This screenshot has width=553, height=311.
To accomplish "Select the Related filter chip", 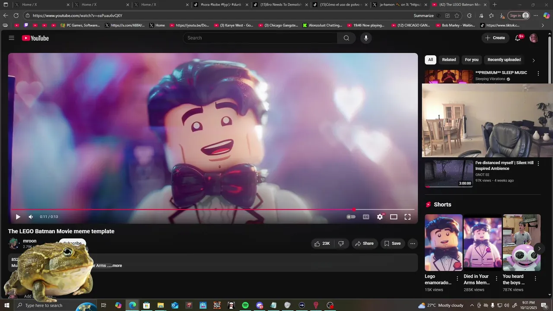I will click(449, 60).
